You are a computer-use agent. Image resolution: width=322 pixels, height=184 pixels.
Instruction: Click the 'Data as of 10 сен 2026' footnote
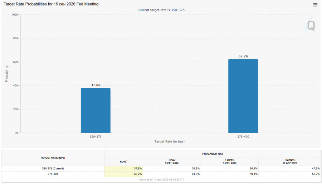point(161,180)
